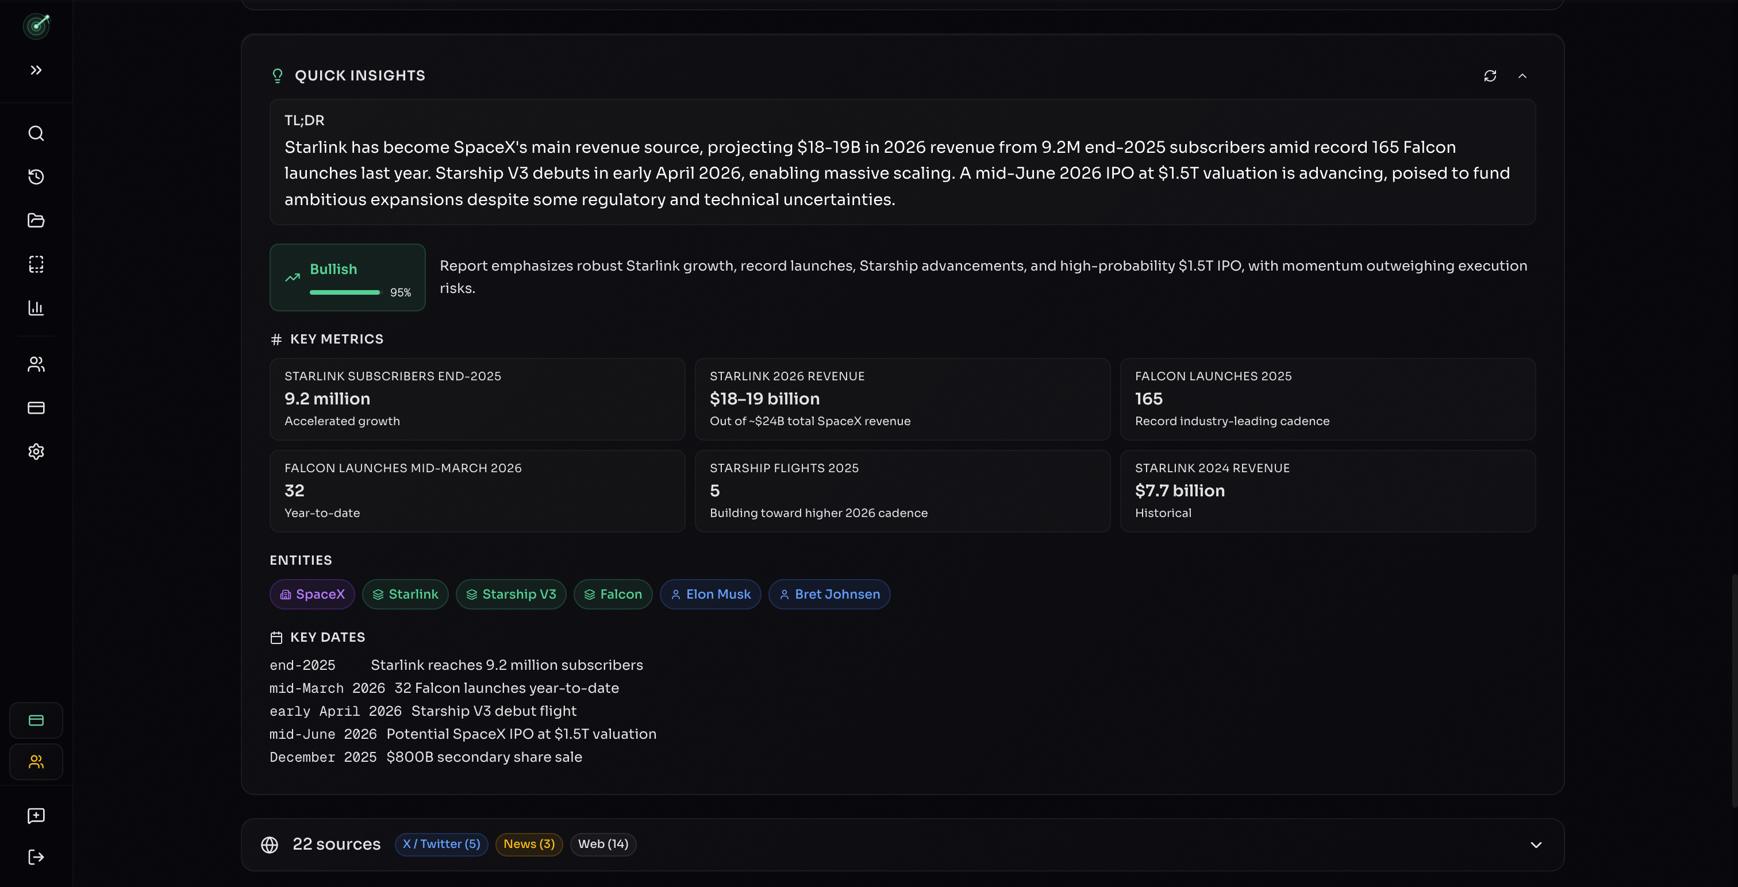Click the log out icon at bottom

pos(36,857)
